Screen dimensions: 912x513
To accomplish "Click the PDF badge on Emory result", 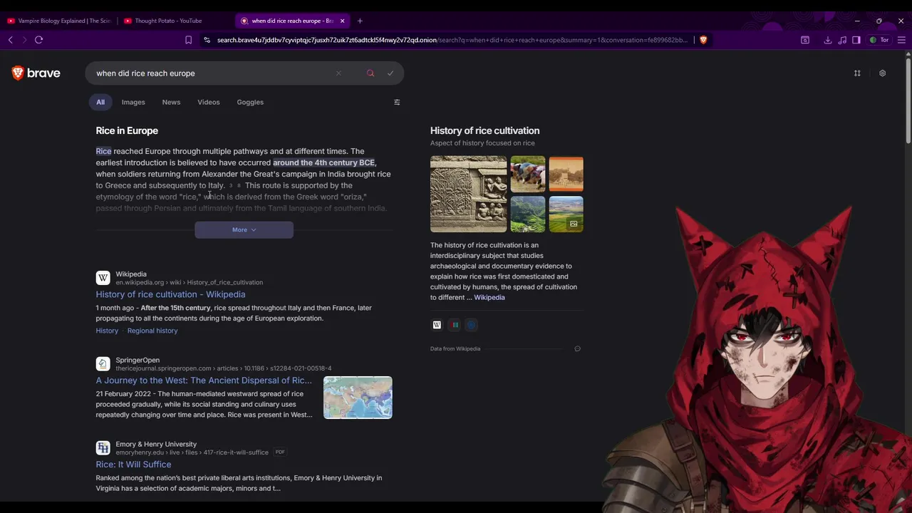I will click(280, 452).
